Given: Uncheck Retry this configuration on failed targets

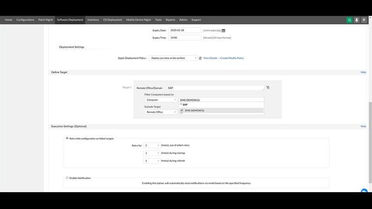Looking at the screenshot, I should (x=67, y=138).
